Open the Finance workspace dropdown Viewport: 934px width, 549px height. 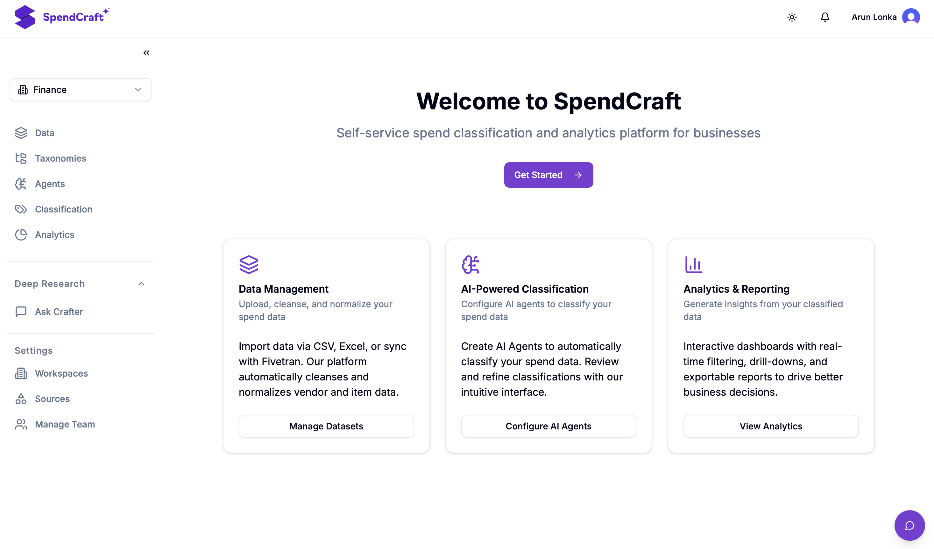(x=81, y=90)
